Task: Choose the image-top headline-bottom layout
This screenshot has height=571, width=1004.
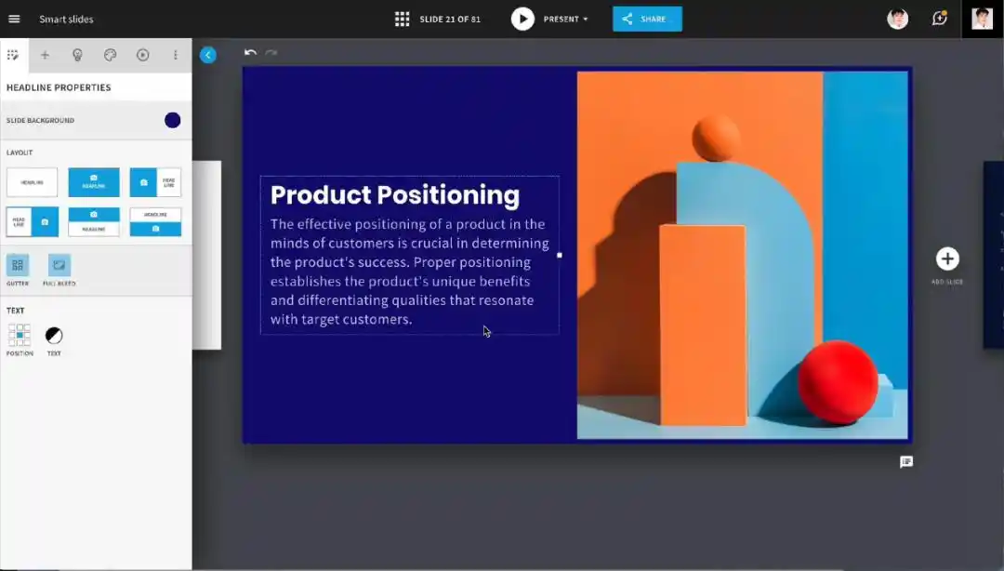Action: (94, 221)
